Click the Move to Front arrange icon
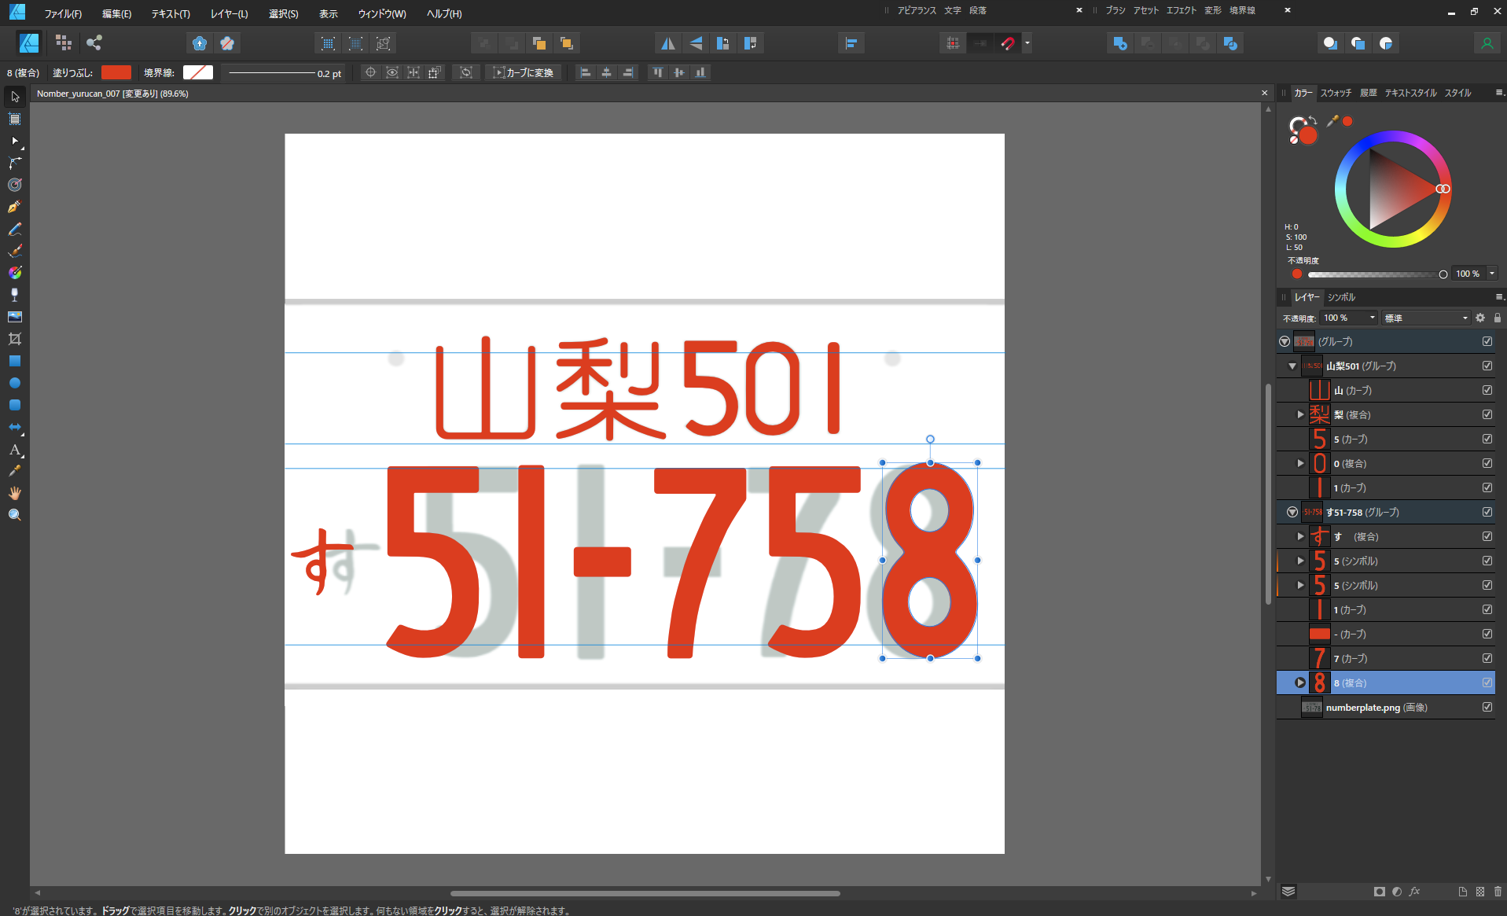Viewport: 1507px width, 916px height. 566,43
